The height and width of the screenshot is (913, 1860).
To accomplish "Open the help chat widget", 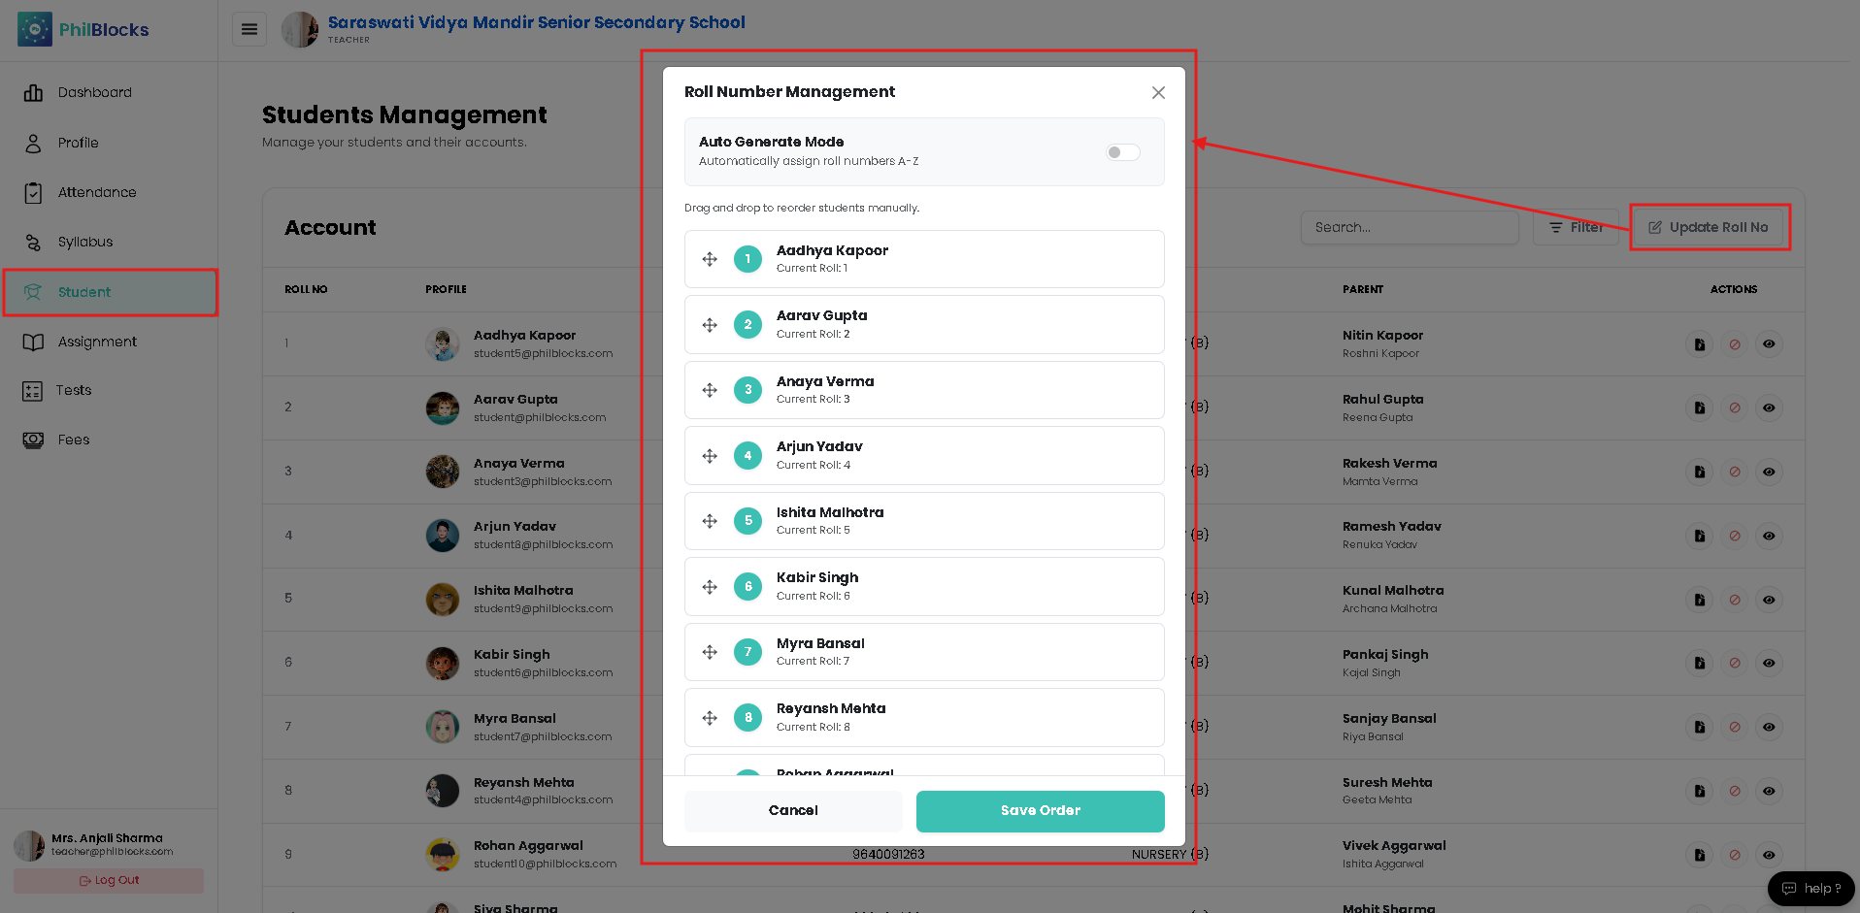I will (x=1811, y=889).
